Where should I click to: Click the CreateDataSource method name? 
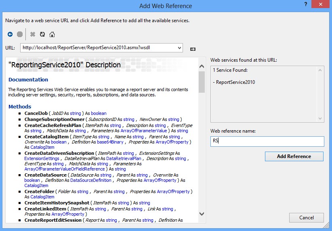coord(46,175)
